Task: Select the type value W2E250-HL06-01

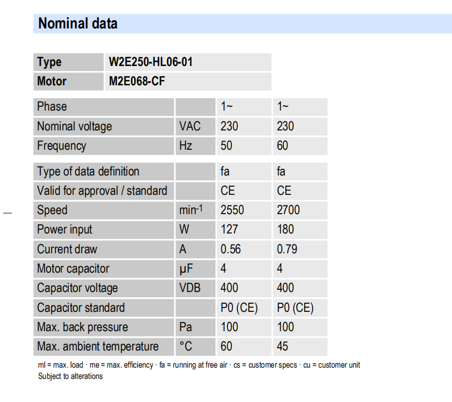Action: click(x=150, y=62)
